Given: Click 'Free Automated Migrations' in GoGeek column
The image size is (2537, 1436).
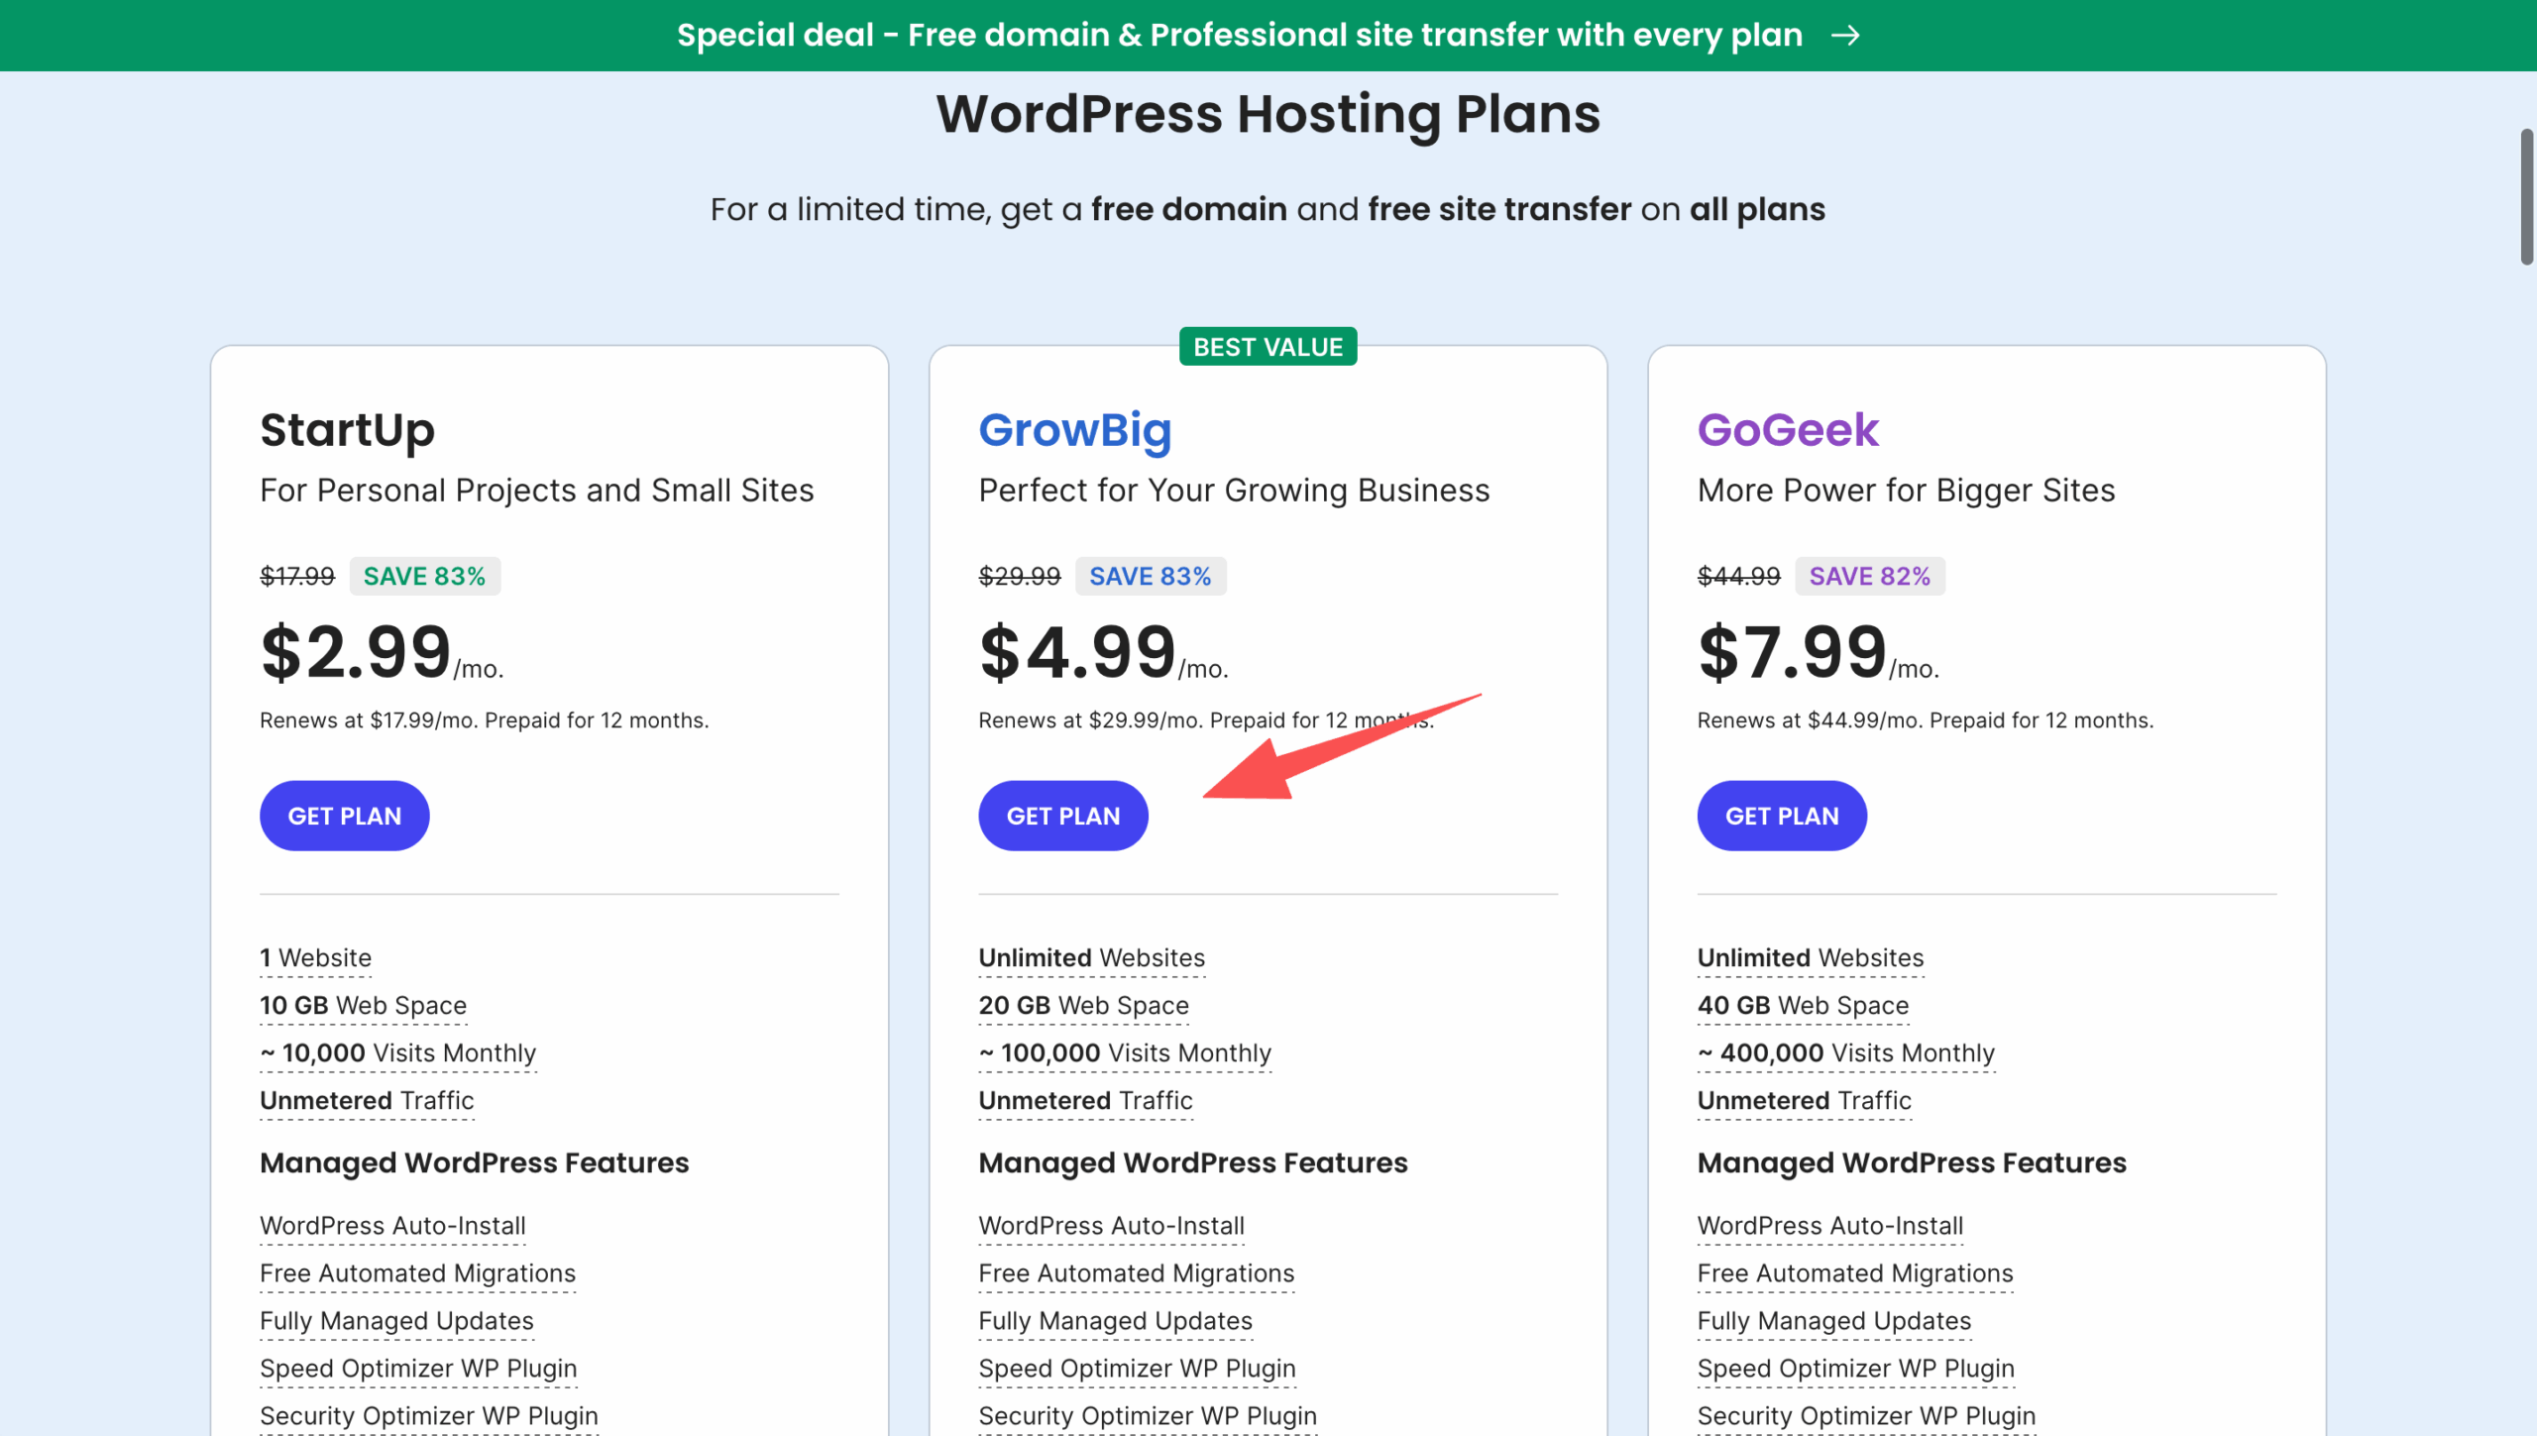Looking at the screenshot, I should click(x=1854, y=1272).
